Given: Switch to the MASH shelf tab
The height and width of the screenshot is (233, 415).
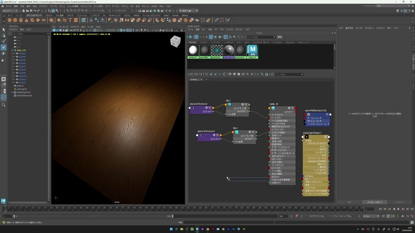Looking at the screenshot, I should [x=136, y=15].
